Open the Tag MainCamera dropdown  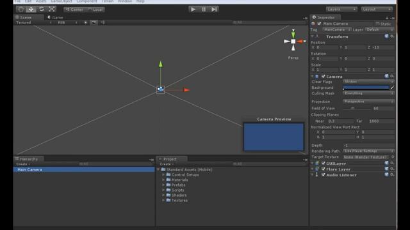(x=337, y=30)
